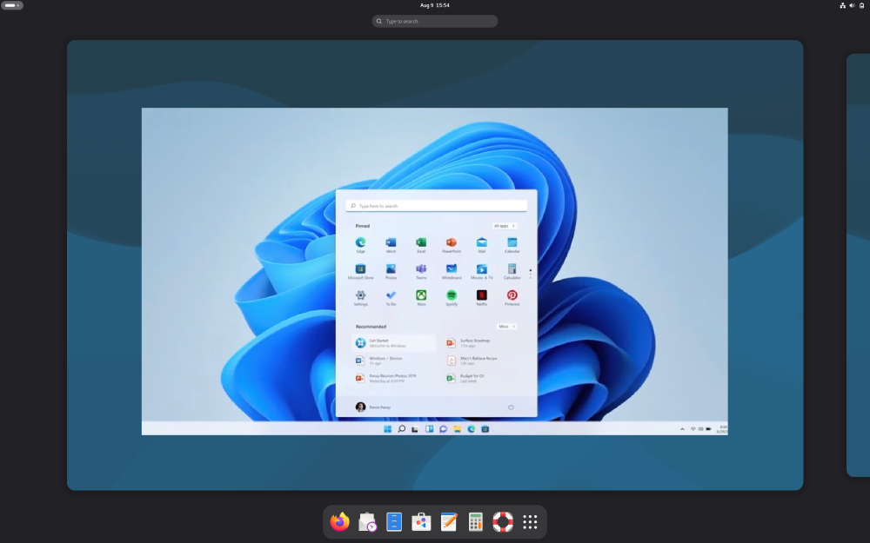Open the pinned Mail app
The height and width of the screenshot is (543, 870).
(x=482, y=245)
